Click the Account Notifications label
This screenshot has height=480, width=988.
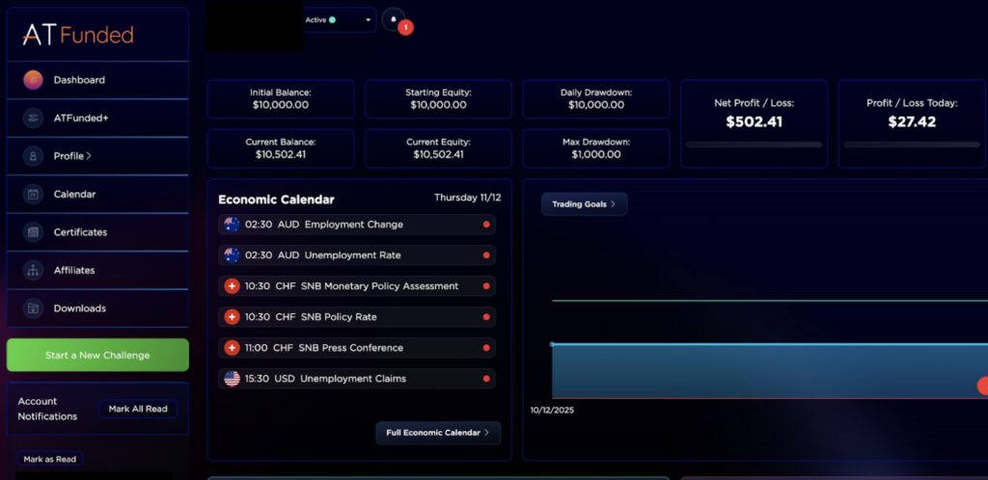pyautogui.click(x=47, y=409)
